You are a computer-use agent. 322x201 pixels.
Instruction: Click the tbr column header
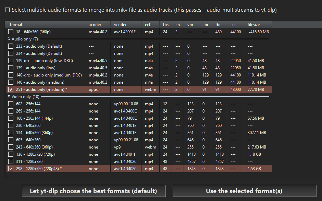[219, 25]
